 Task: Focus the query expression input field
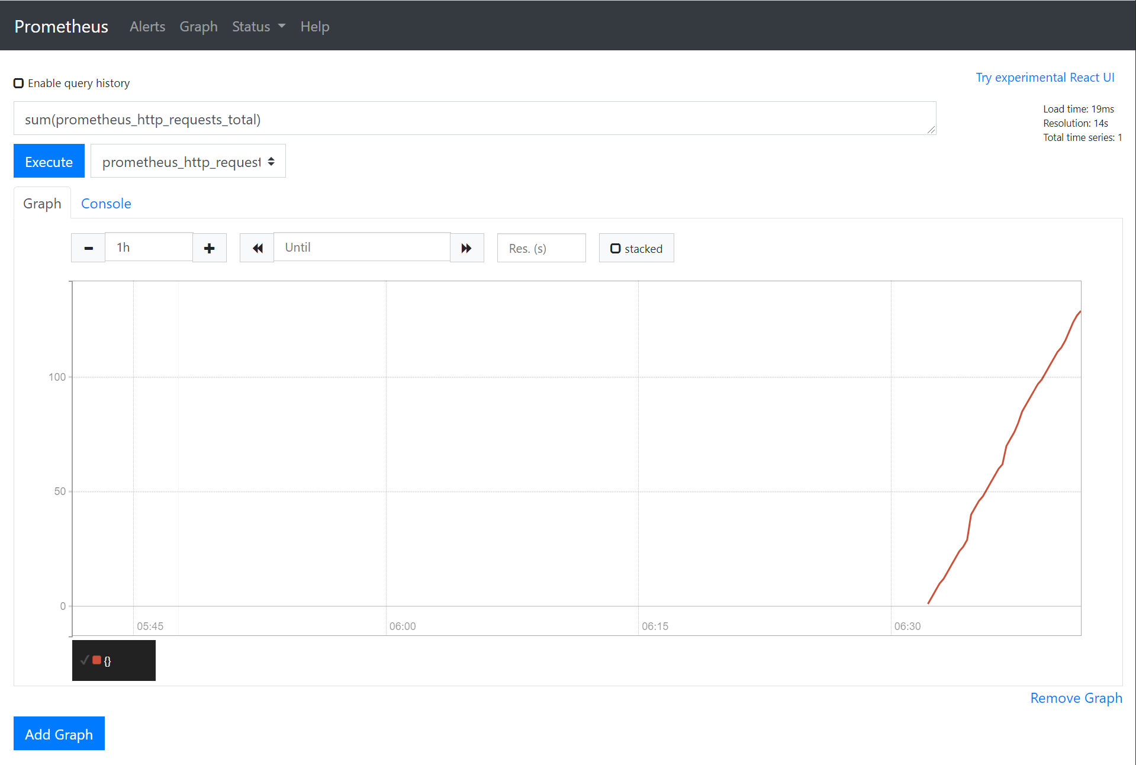pyautogui.click(x=475, y=118)
